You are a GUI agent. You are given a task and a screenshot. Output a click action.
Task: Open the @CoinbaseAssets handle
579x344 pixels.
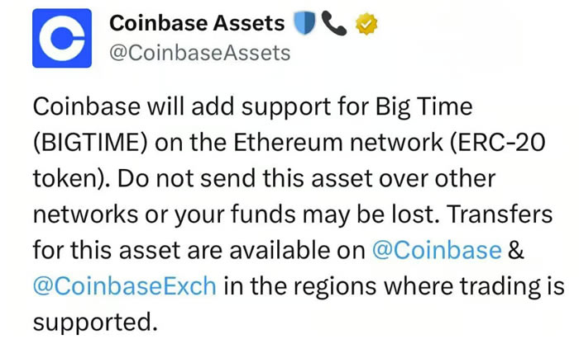pos(200,53)
